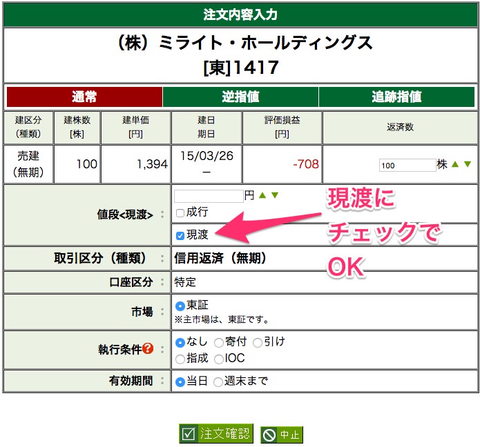Click the 100 value under 建株数
Screen dimensions: 480x447
86,164
